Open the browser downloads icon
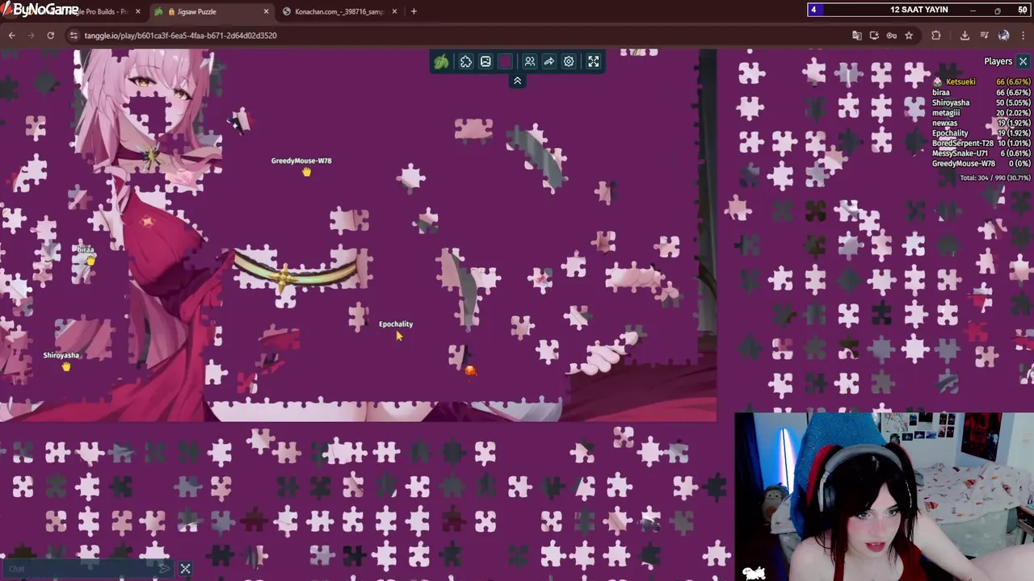The height and width of the screenshot is (581, 1034). point(965,36)
